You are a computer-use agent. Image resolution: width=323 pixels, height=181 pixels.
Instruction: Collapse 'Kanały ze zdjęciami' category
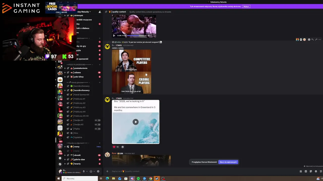[78, 143]
